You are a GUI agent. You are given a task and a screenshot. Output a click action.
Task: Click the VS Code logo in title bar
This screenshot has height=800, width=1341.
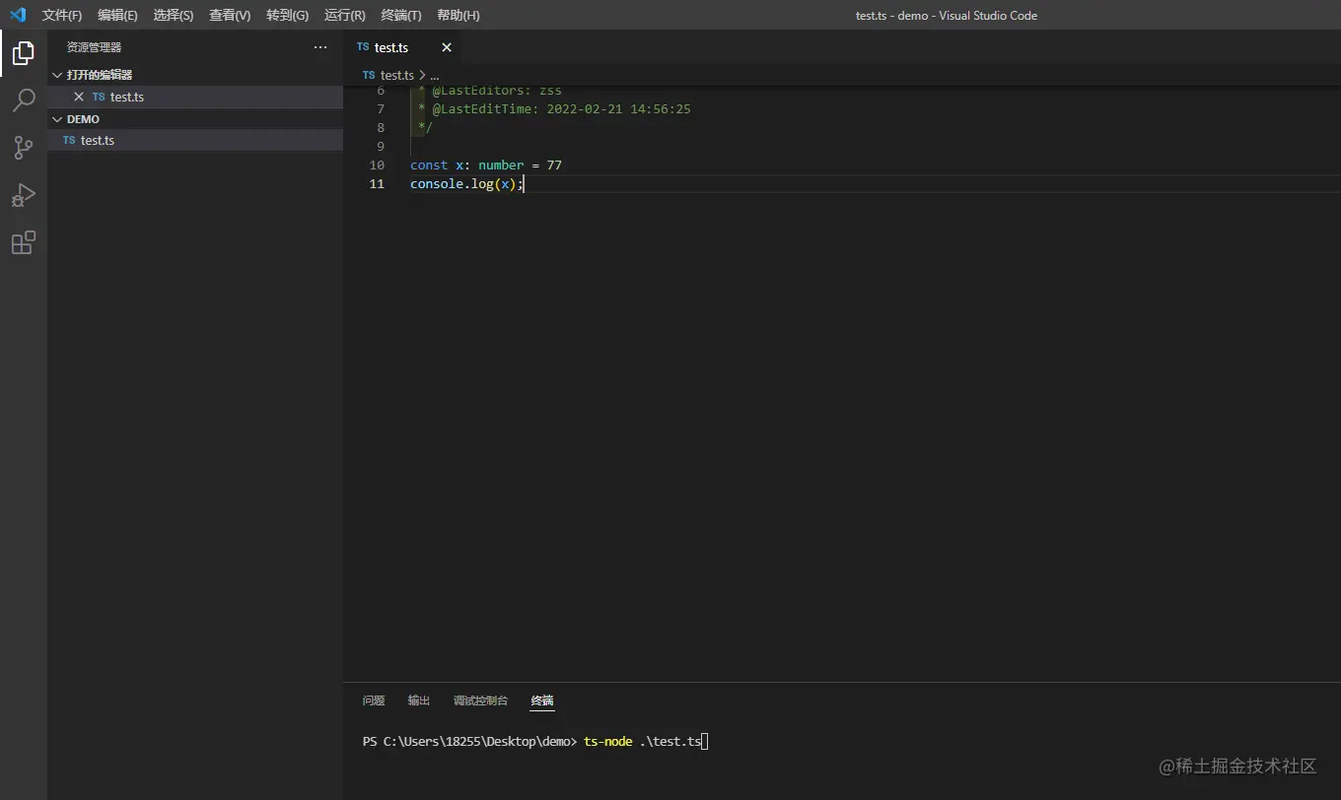(18, 15)
